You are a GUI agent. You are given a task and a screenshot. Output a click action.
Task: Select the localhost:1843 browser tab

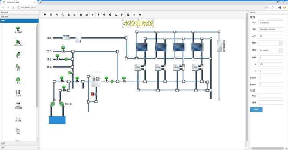(18, 2)
